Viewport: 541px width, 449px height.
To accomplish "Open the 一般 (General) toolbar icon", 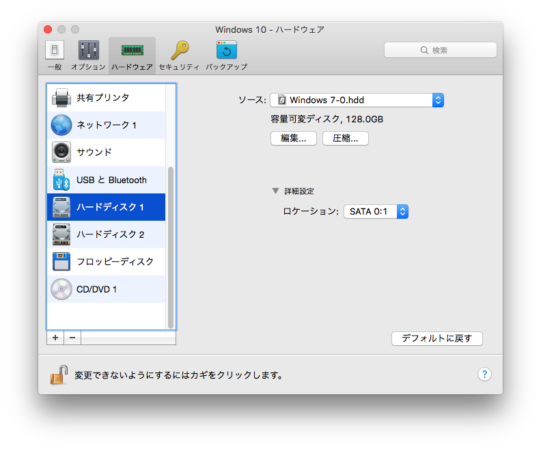I will 55,50.
